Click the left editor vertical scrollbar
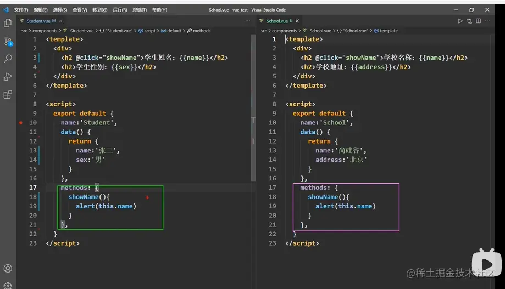Image resolution: width=505 pixels, height=289 pixels. click(253, 108)
